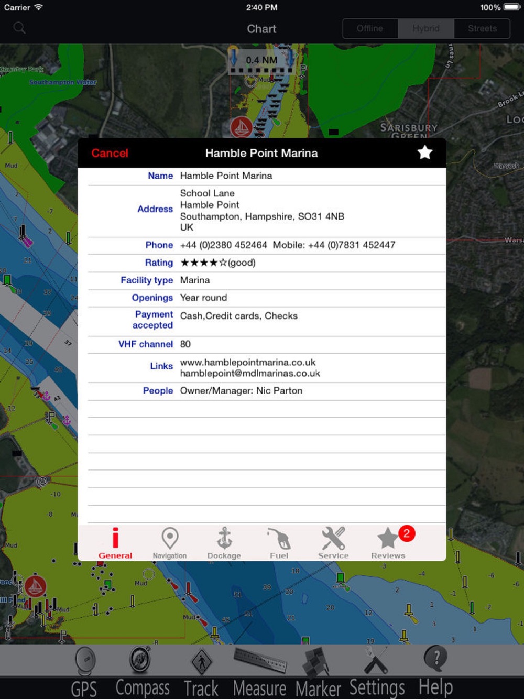Open the Help icon

tap(435, 671)
